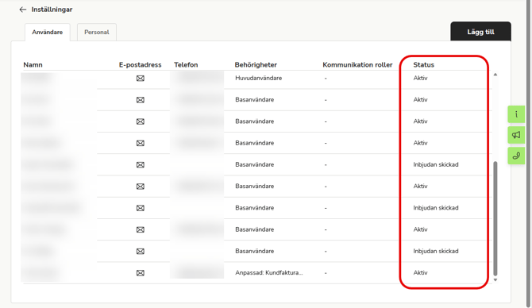Click the envelope icon in the last Inbjudan skickad row
532x308 pixels.
pos(140,252)
